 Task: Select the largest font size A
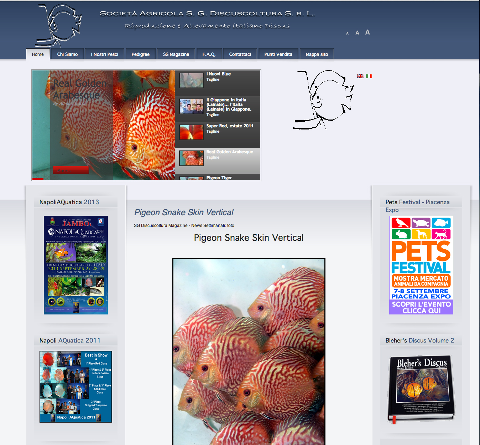(x=367, y=32)
